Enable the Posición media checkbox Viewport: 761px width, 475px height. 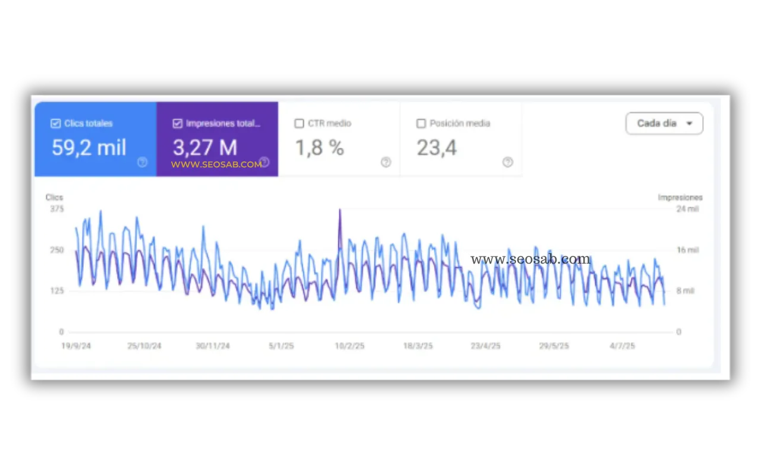click(421, 123)
